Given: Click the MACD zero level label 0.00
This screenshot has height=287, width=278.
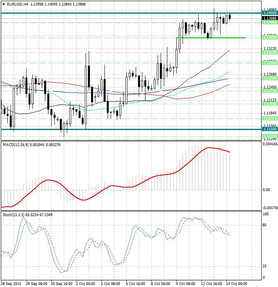Looking at the screenshot, I should (266, 190).
